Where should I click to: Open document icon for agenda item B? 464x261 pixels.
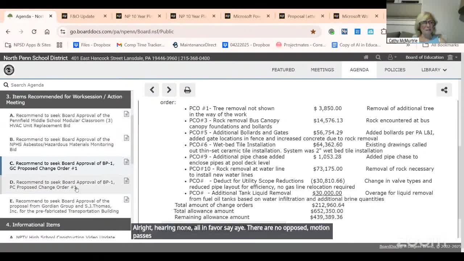(x=127, y=138)
